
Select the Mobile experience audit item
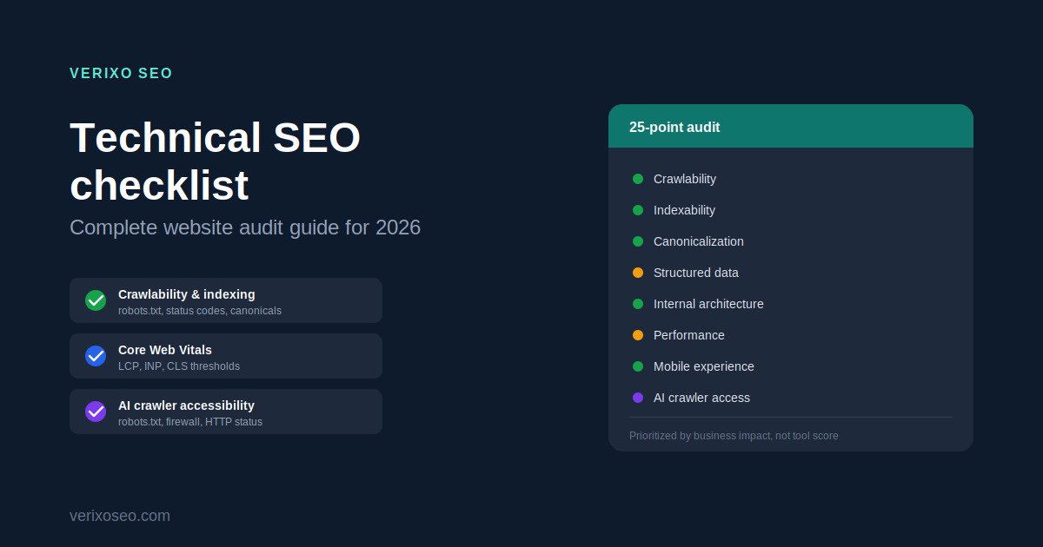(x=791, y=366)
